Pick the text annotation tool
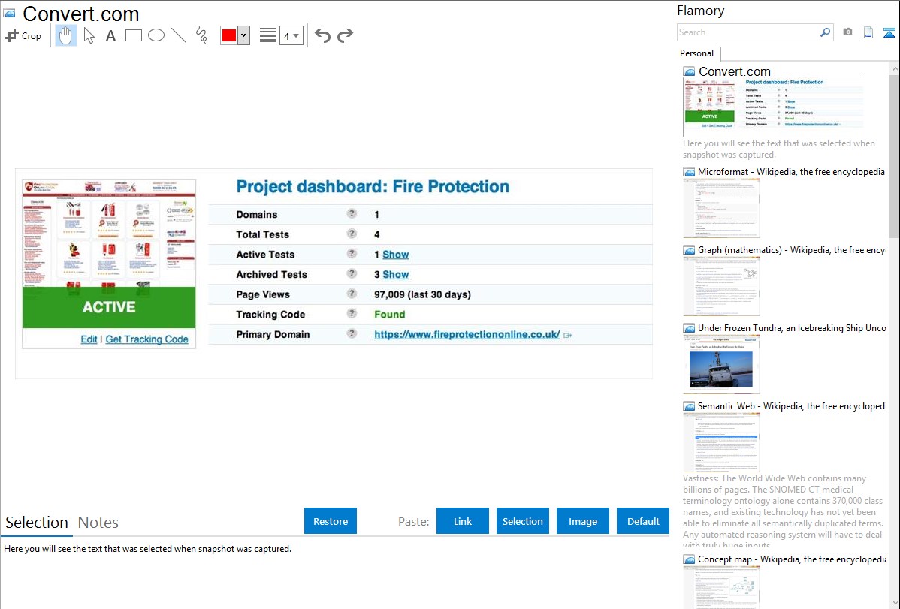The height and width of the screenshot is (609, 900). [110, 35]
